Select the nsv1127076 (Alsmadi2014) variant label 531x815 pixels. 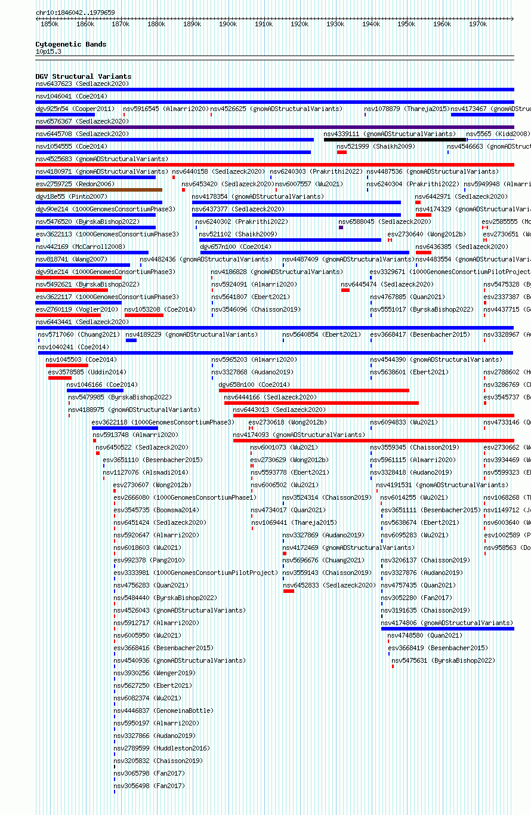click(x=146, y=472)
